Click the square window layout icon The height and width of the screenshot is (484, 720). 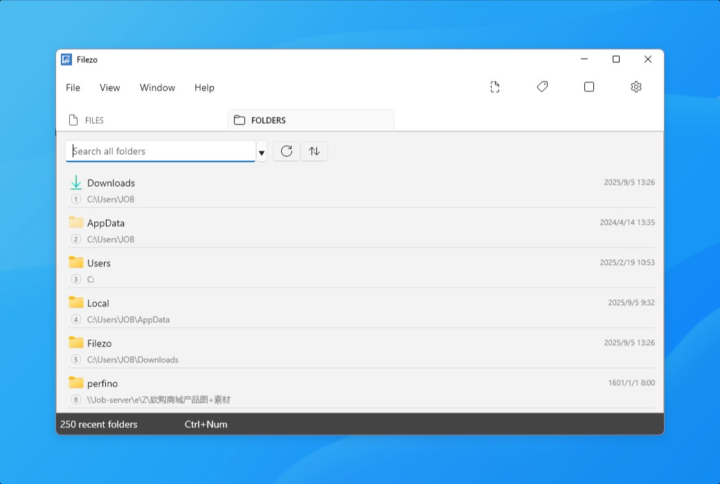pyautogui.click(x=589, y=86)
